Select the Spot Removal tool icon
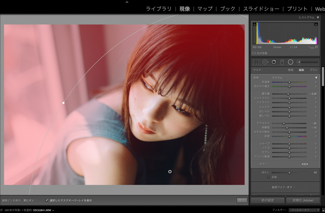This screenshot has height=213, width=325. 265,62
